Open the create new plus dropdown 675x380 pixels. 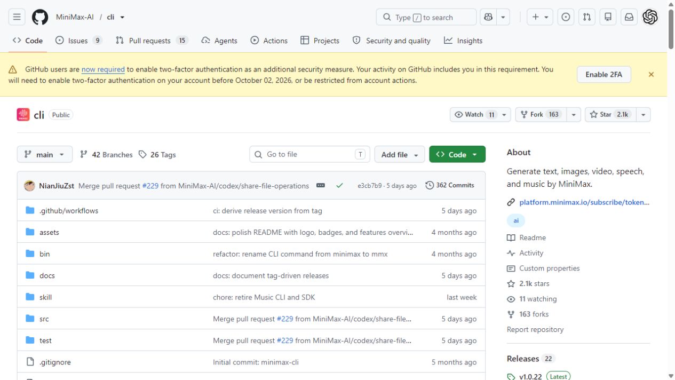(540, 17)
